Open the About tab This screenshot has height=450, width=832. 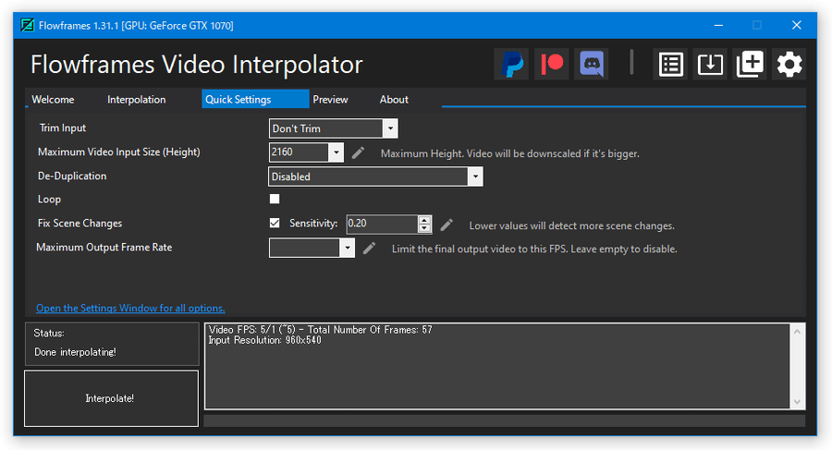pyautogui.click(x=394, y=99)
